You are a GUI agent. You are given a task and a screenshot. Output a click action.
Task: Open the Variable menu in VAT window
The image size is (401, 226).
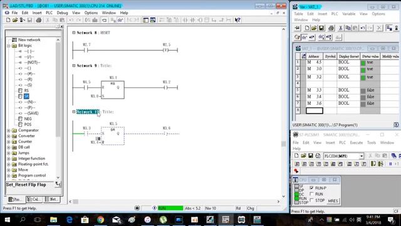click(x=348, y=14)
